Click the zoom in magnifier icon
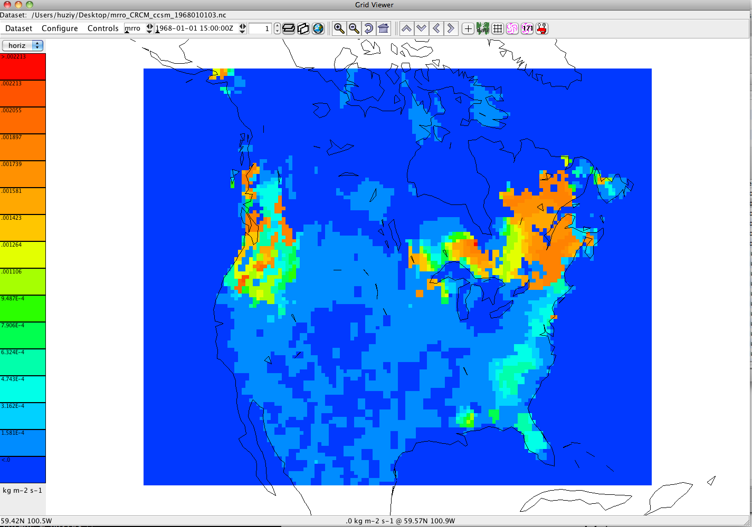The height and width of the screenshot is (527, 752). click(x=339, y=28)
